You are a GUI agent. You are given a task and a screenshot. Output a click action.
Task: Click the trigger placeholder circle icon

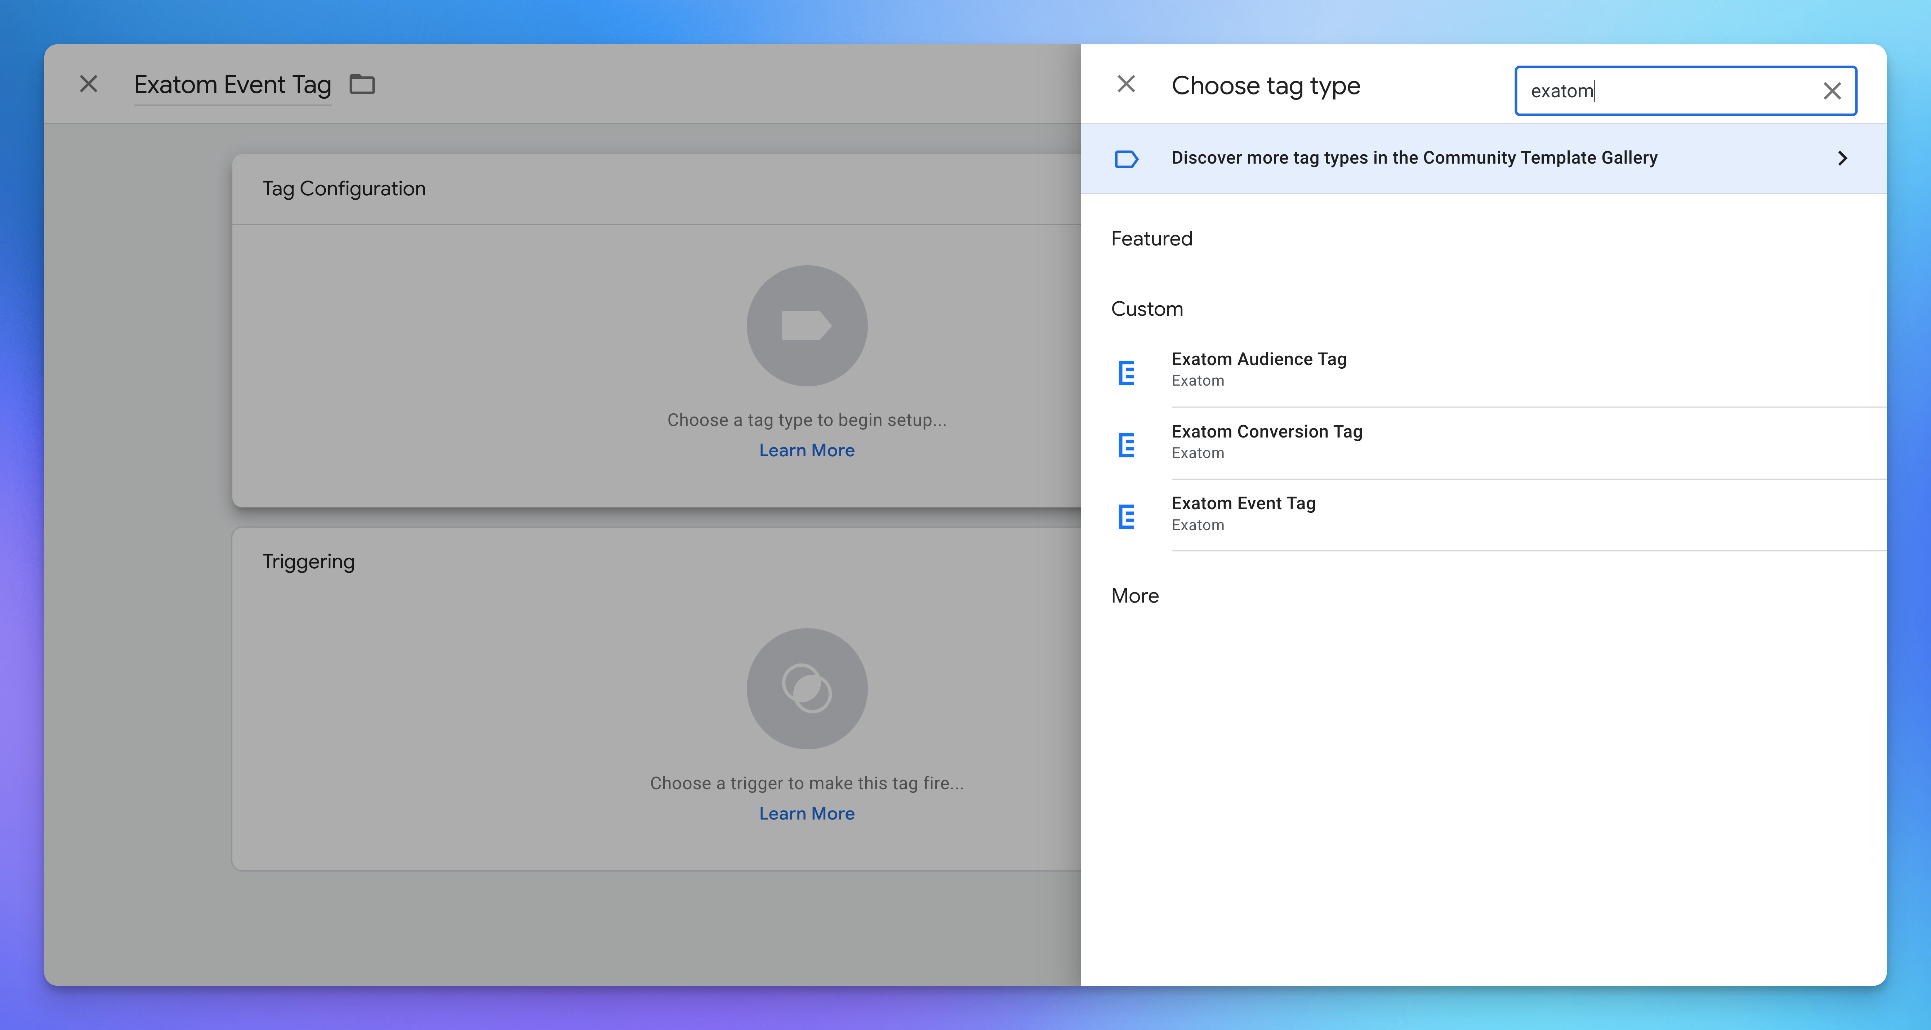tap(807, 688)
